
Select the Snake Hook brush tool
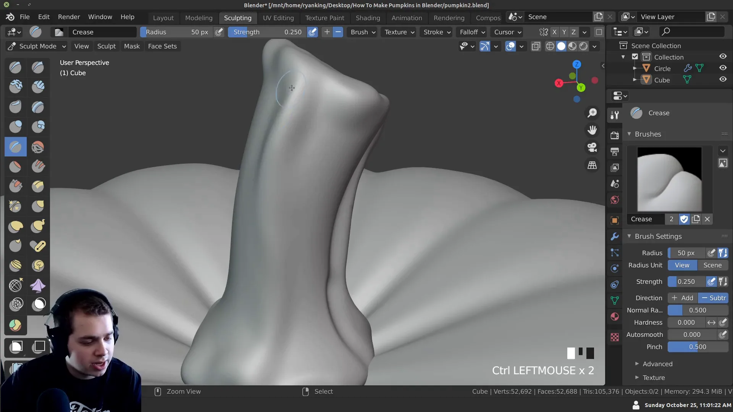pos(38,226)
